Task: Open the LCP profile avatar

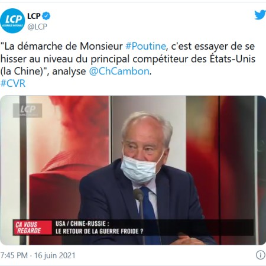Action: pyautogui.click(x=12, y=21)
